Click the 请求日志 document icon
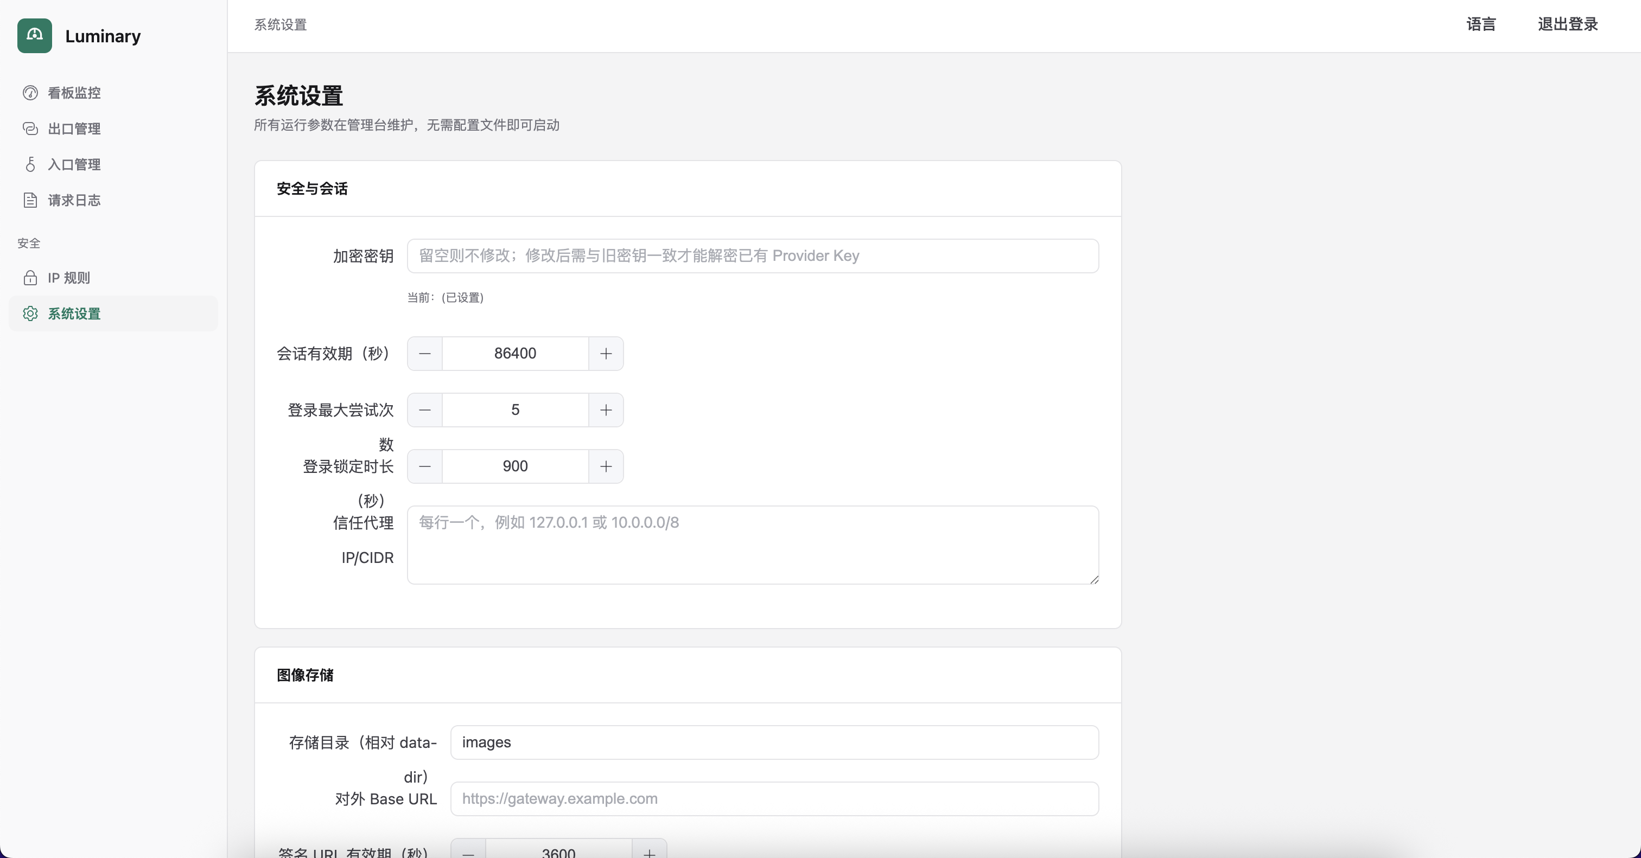Viewport: 1641px width, 858px height. (30, 200)
